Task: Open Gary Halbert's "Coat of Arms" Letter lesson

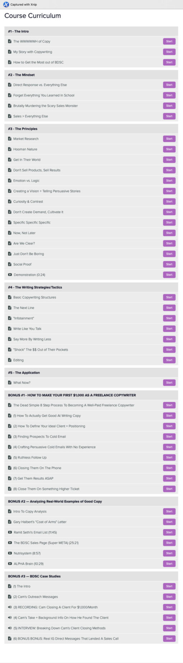Action: tap(40, 522)
